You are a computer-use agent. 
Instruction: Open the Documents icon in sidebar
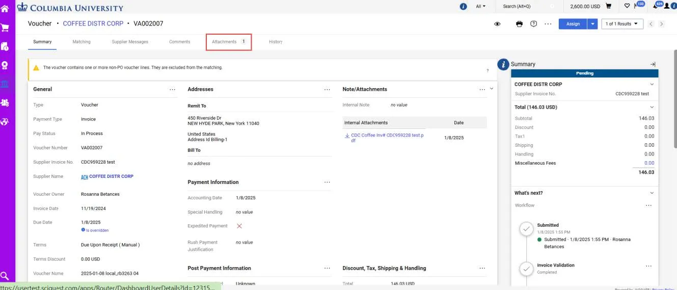tap(5, 46)
